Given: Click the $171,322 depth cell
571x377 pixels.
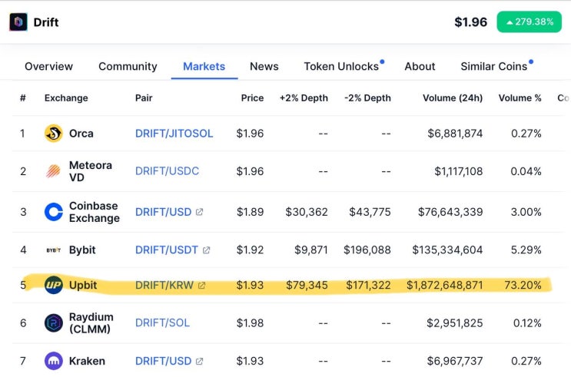Looking at the screenshot, I should click(368, 285).
